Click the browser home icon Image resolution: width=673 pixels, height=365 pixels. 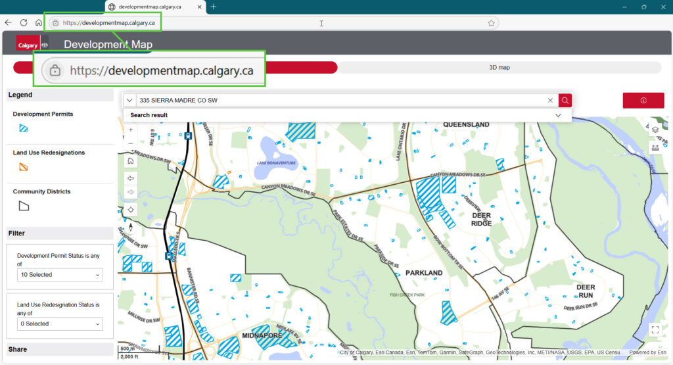pyautogui.click(x=39, y=23)
